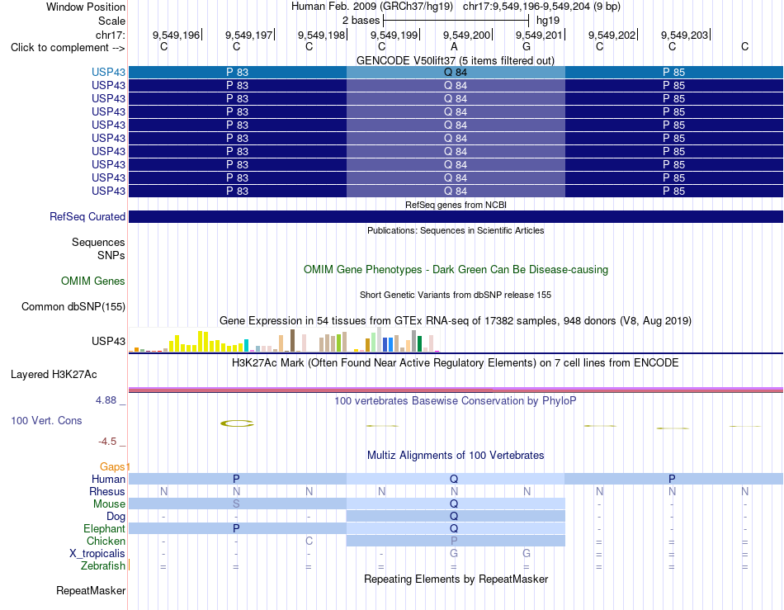The height and width of the screenshot is (610, 784).
Task: Open 'Short Genetic Variants from dbSNP release 155' title
Action: pyautogui.click(x=456, y=295)
